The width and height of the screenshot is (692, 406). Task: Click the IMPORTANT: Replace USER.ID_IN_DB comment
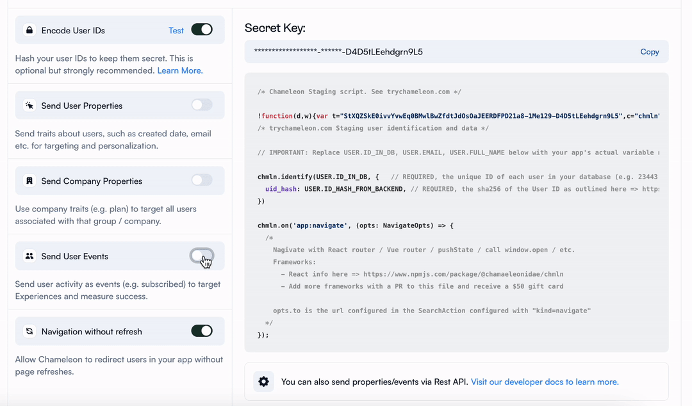tap(459, 152)
